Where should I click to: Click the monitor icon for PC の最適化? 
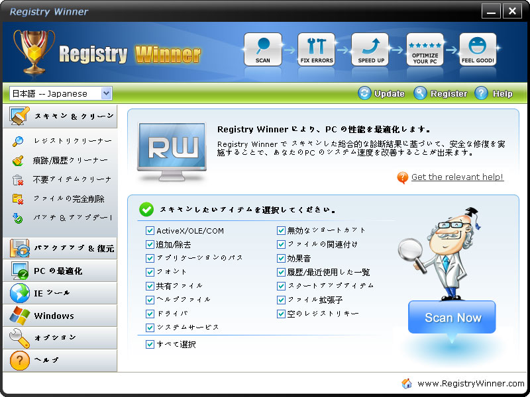(x=19, y=271)
